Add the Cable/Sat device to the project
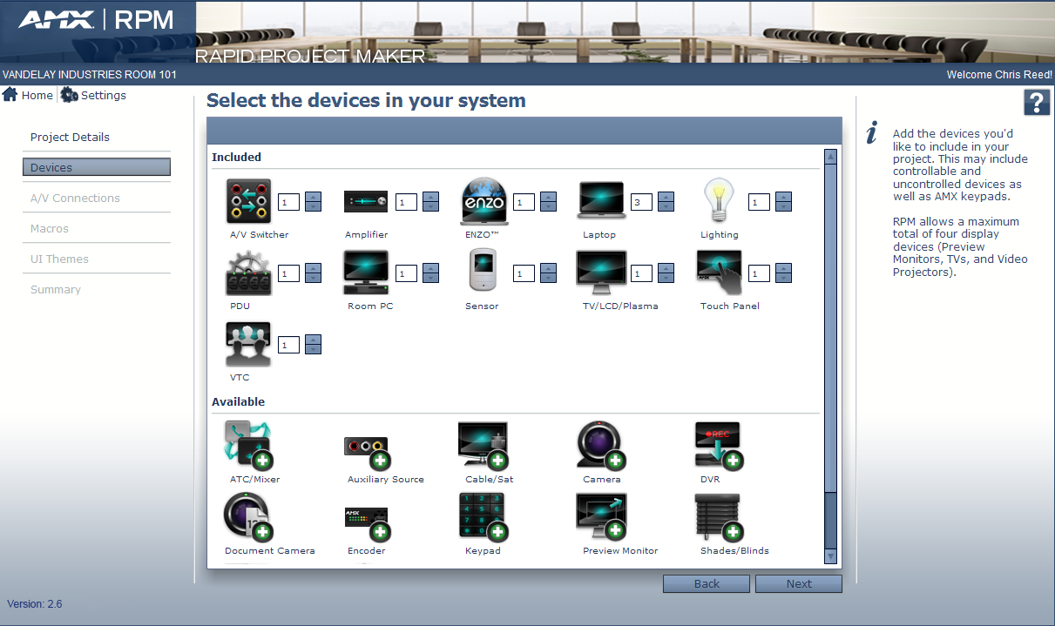1055x626 pixels. (x=483, y=446)
